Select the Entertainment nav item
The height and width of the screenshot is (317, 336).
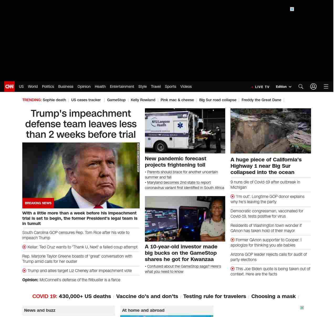click(122, 86)
